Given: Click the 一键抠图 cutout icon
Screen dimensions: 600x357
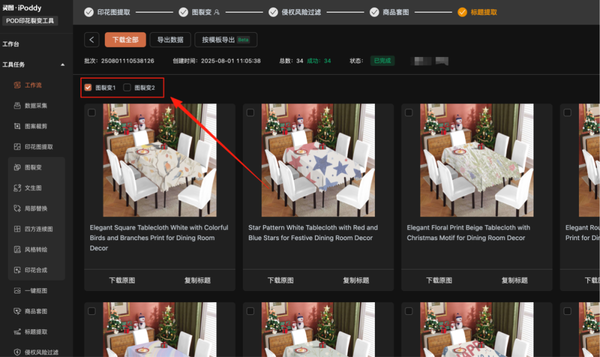Looking at the screenshot, I should pos(17,290).
